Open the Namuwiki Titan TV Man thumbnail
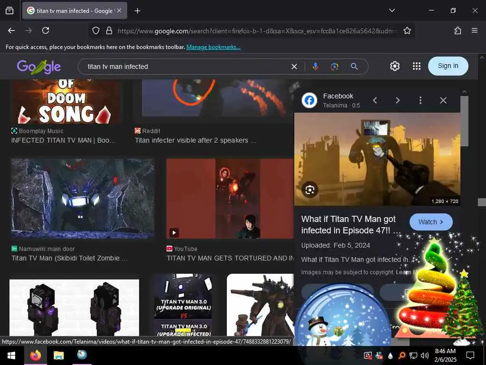The width and height of the screenshot is (486, 365). click(x=83, y=198)
